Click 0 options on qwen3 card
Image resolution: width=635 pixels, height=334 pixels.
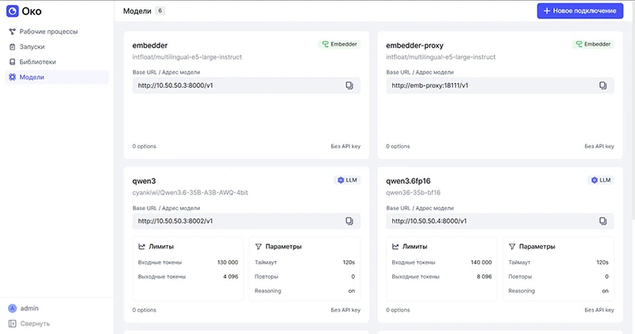pyautogui.click(x=144, y=310)
